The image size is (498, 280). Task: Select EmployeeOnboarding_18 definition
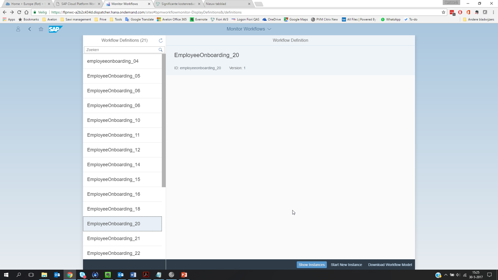click(123, 209)
